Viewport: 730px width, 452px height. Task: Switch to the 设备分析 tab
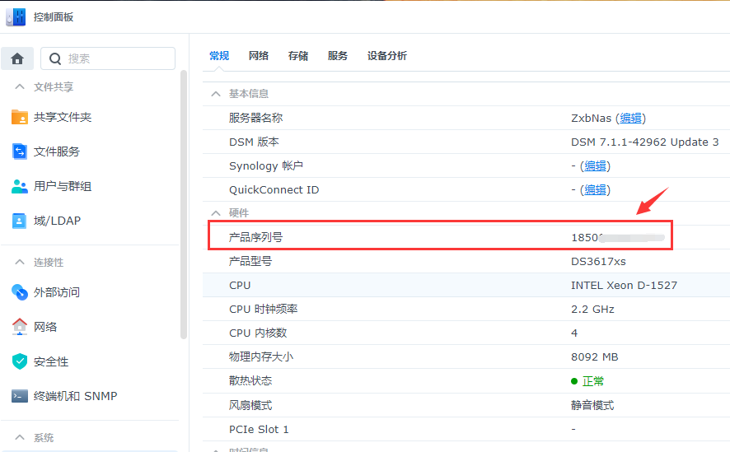click(387, 56)
